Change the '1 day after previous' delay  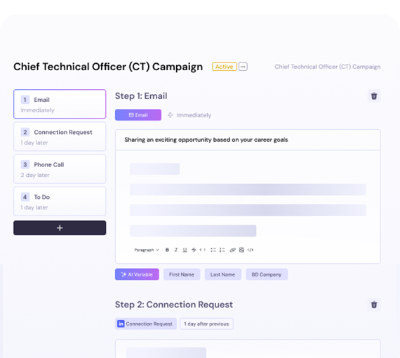coord(206,324)
